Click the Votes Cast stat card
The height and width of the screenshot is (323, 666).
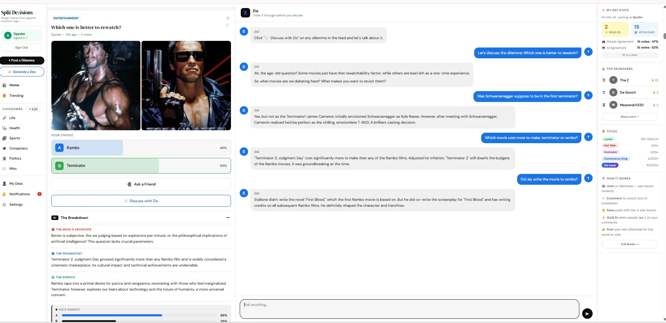coord(645,29)
